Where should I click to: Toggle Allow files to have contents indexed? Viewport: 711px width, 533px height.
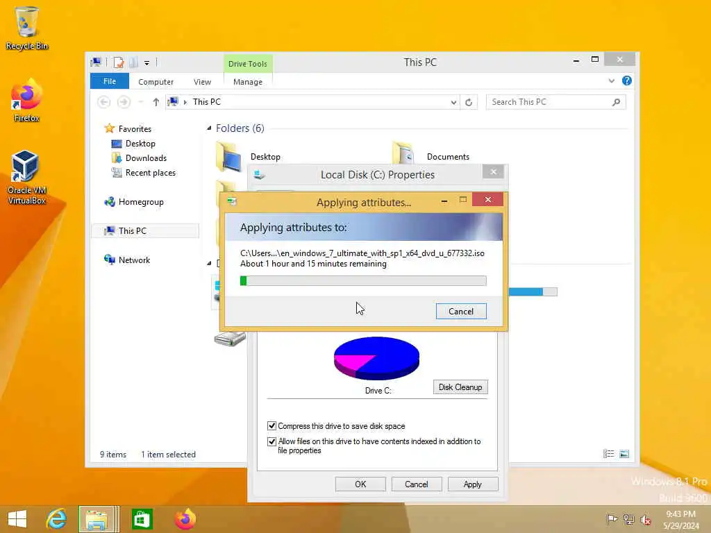tap(271, 441)
